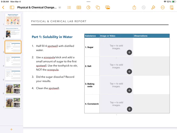Add image to the Salt row

(x=129, y=71)
